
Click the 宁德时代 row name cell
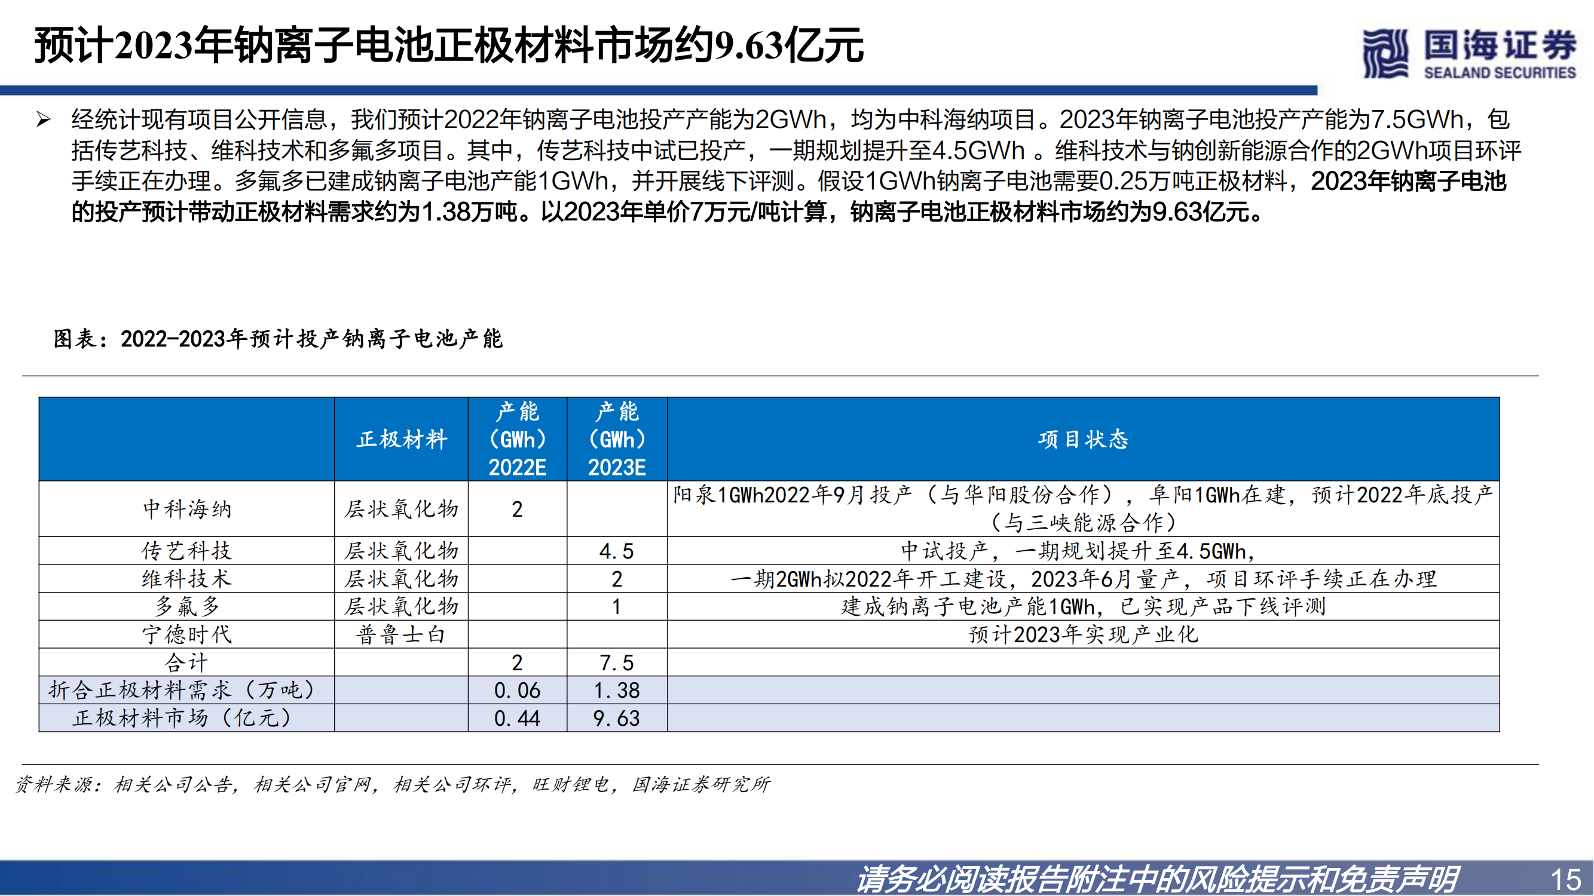click(x=187, y=634)
